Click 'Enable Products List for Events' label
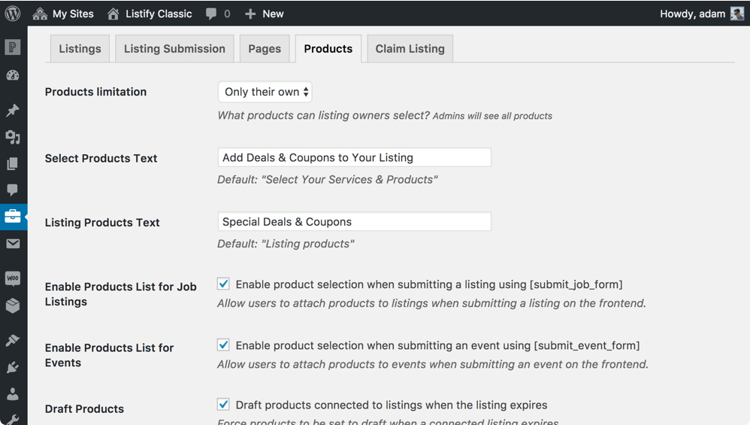This screenshot has width=750, height=425. pyautogui.click(x=109, y=355)
